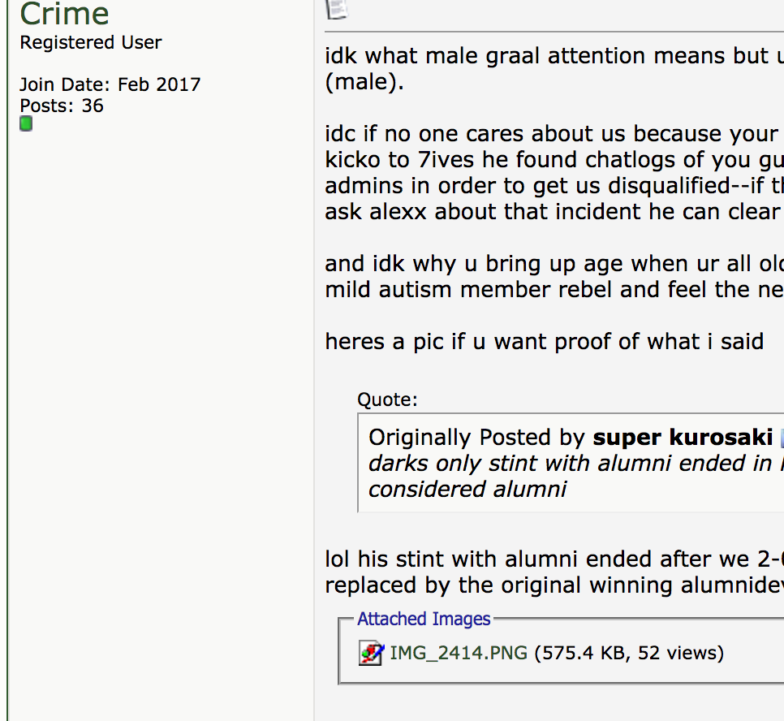The height and width of the screenshot is (721, 784).
Task: Open the IMG_2414.PNG attachment link
Action: [459, 653]
